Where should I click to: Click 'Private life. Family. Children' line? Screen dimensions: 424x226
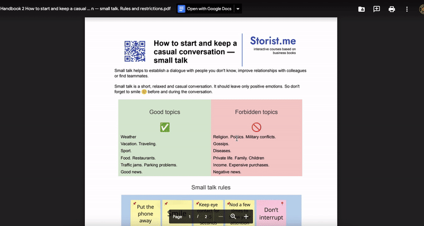coord(238,158)
